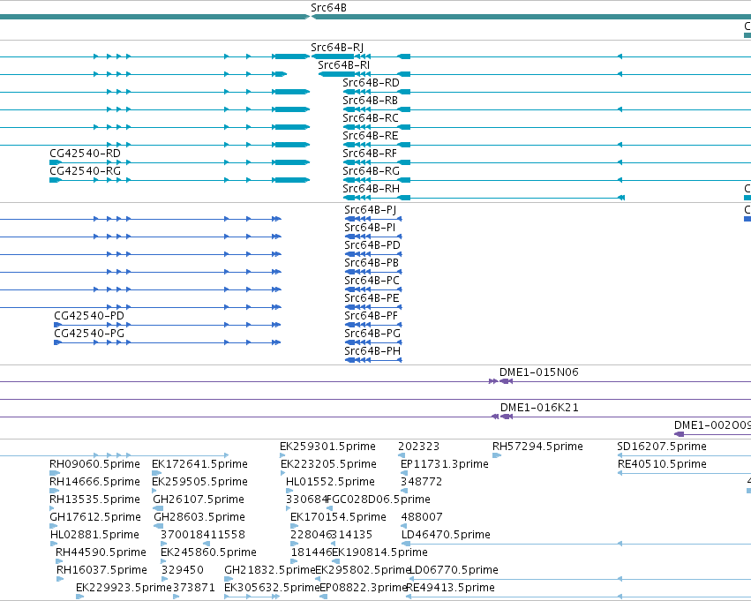
Task: Click the Src64B-RG transcript label
Action: tap(372, 171)
